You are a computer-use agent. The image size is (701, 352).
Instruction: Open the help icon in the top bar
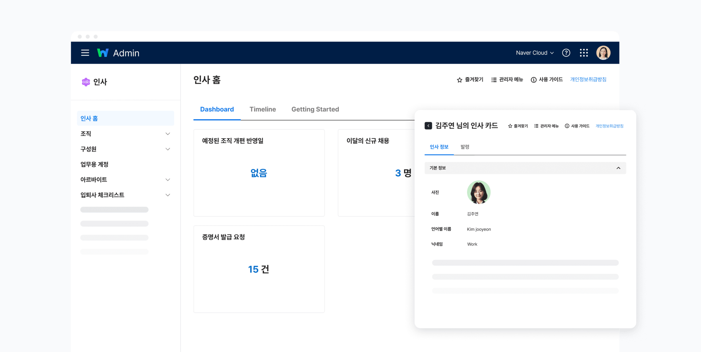[x=566, y=53]
